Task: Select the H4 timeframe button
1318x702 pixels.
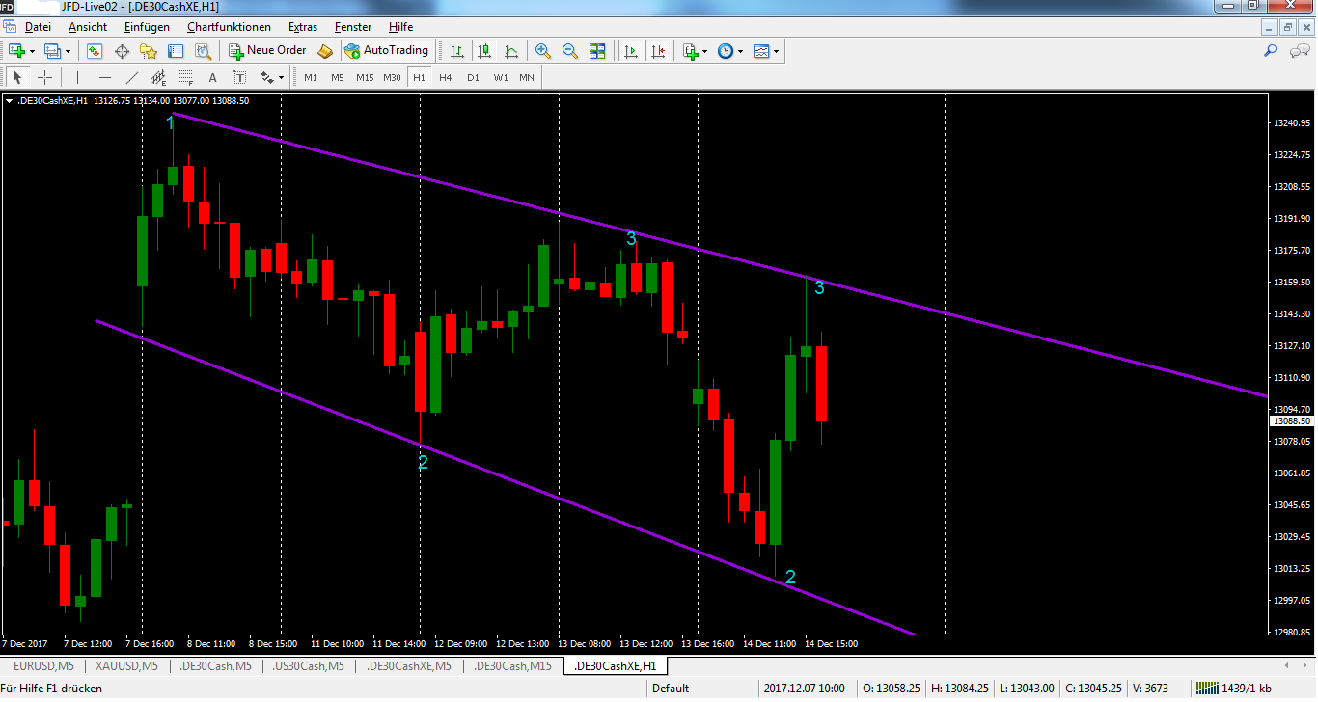Action: (446, 77)
